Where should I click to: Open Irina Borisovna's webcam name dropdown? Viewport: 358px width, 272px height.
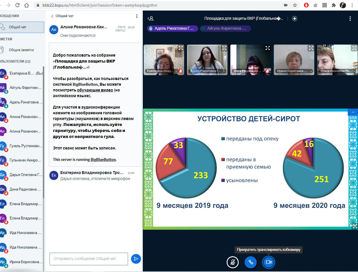click(310, 71)
